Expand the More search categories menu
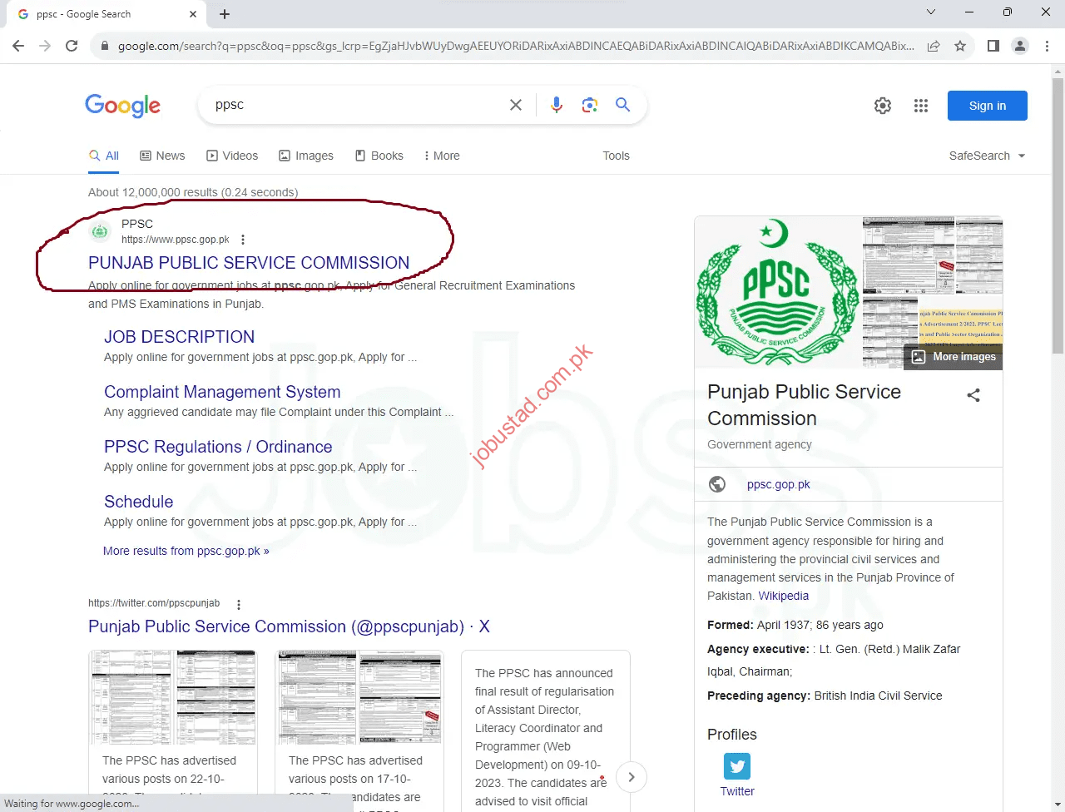Viewport: 1065px width, 812px height. pos(442,156)
